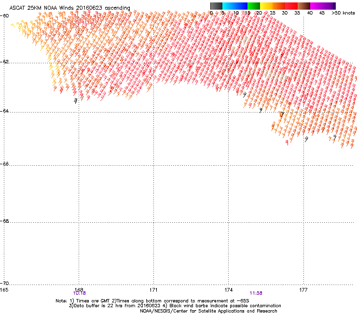The height and width of the screenshot is (314, 357).
Task: Click the gray 0-5 knots color segment
Action: 216,6
